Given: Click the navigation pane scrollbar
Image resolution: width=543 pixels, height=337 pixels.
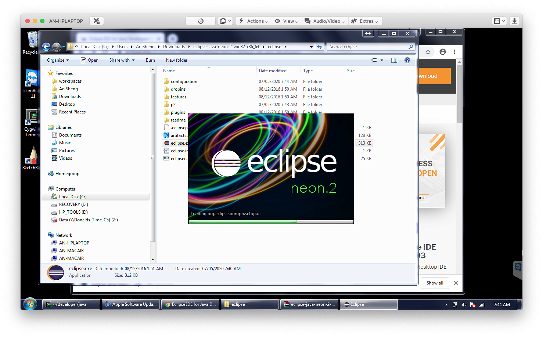Looking at the screenshot, I should click(152, 158).
